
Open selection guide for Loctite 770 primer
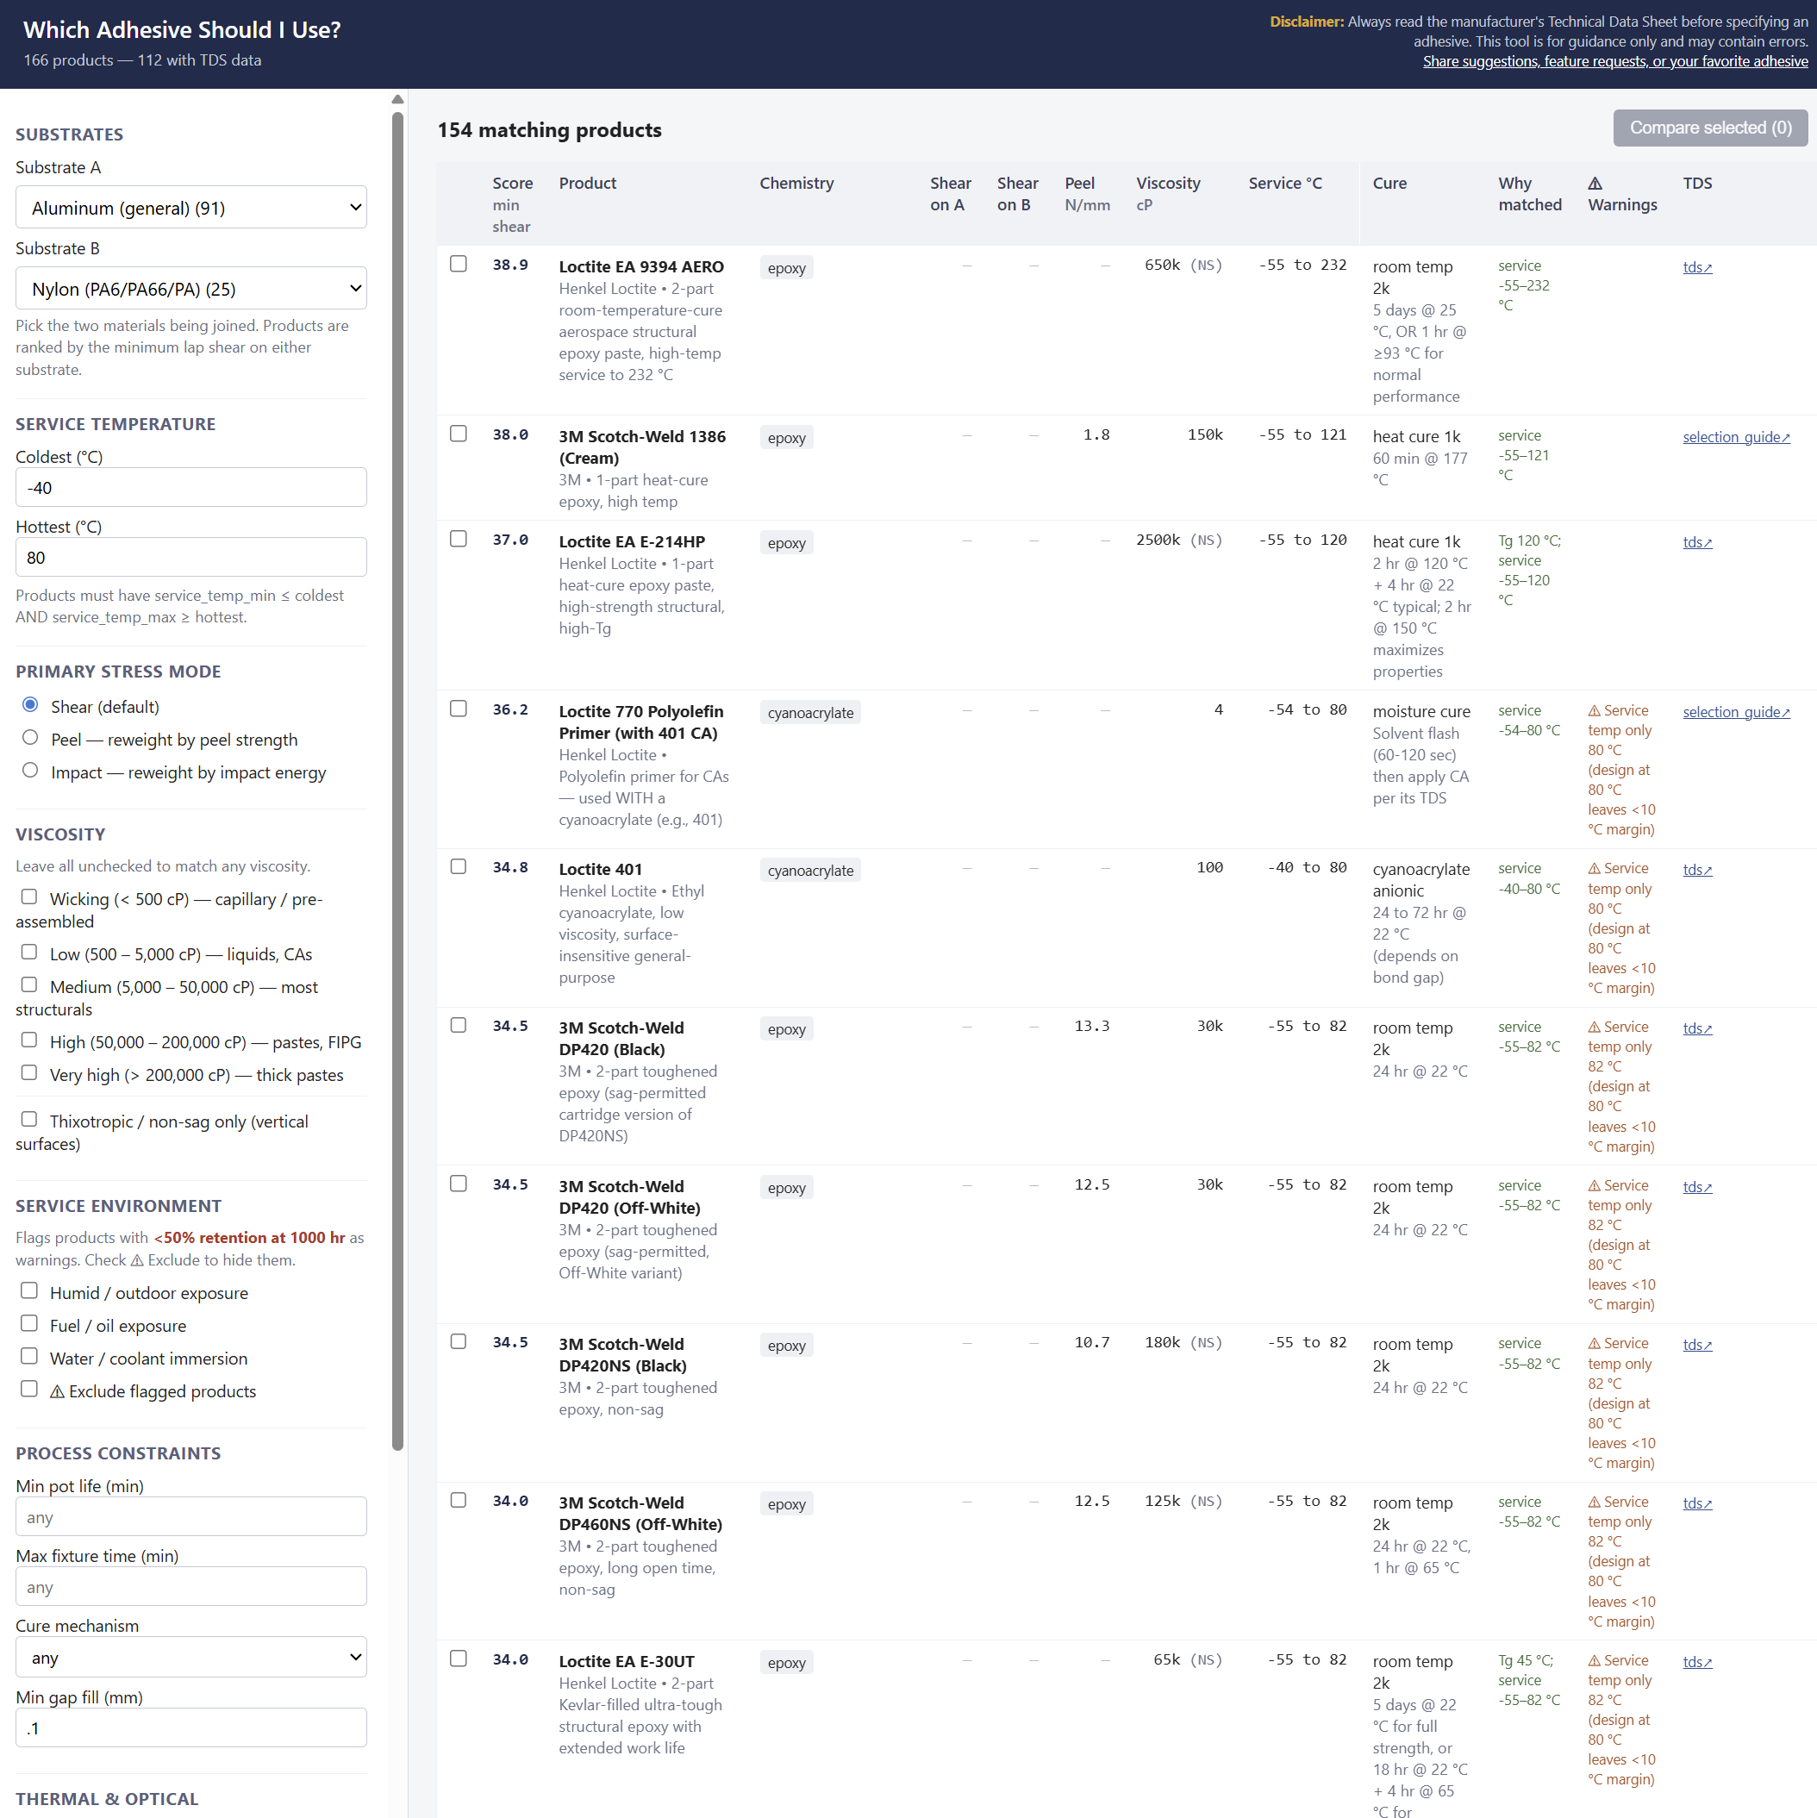(x=1735, y=712)
